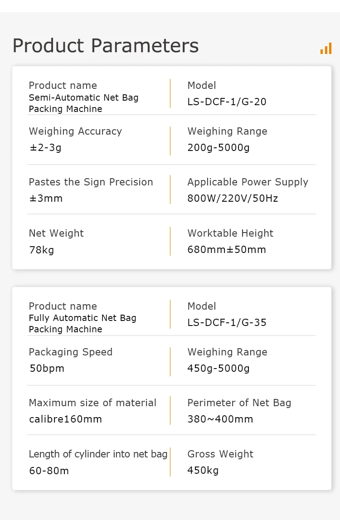Click the 680mm±50mm worktable height value

[x=227, y=250]
